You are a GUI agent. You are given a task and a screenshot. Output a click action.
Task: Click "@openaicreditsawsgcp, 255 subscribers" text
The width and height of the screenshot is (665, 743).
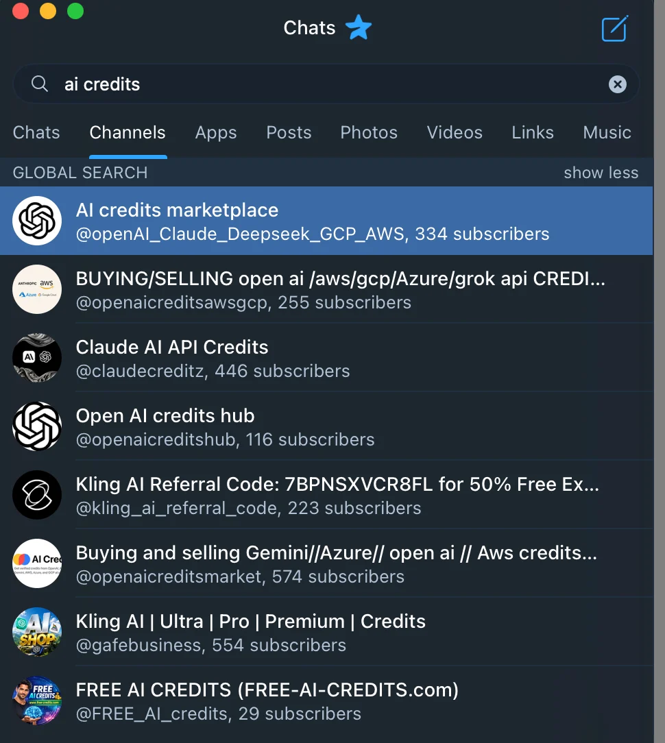coord(243,303)
